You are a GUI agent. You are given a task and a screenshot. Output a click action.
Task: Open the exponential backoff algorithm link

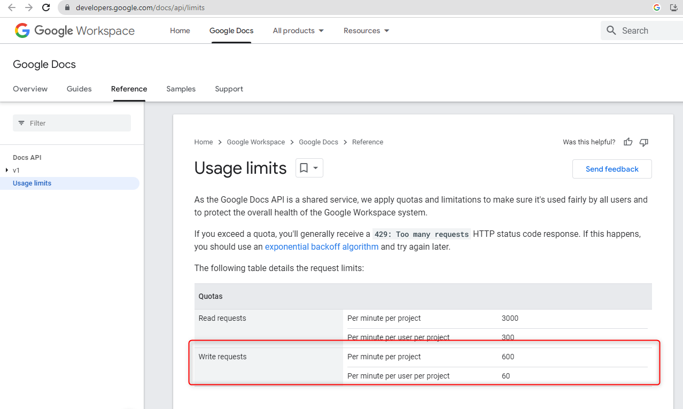point(321,247)
